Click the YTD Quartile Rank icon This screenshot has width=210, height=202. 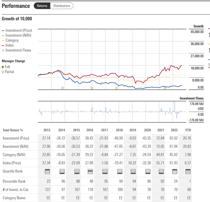coord(188,171)
